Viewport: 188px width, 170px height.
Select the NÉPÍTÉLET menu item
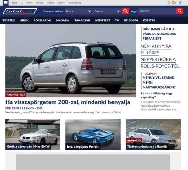(102, 20)
